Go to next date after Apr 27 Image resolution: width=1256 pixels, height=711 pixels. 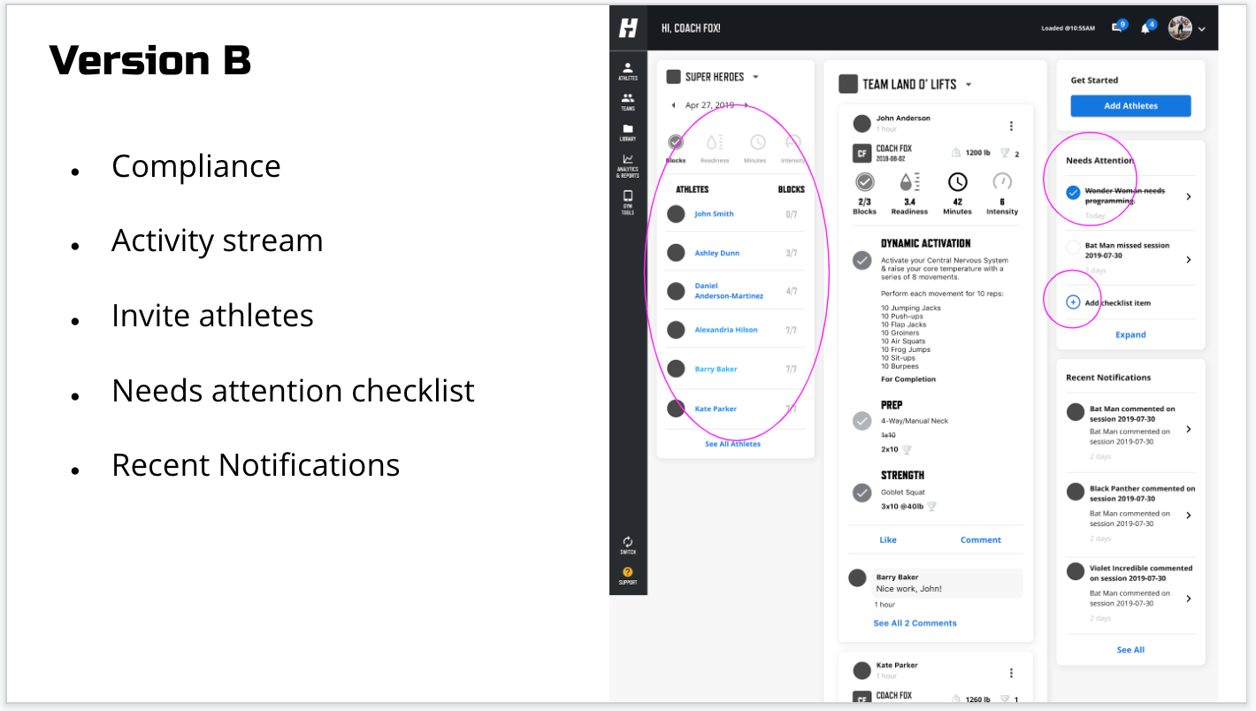click(746, 105)
